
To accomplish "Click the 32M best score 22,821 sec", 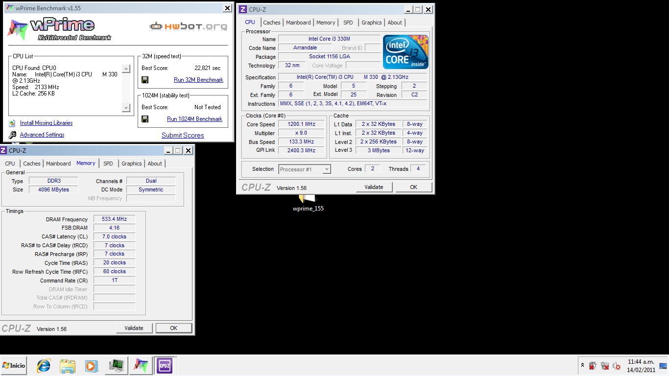I will point(208,68).
